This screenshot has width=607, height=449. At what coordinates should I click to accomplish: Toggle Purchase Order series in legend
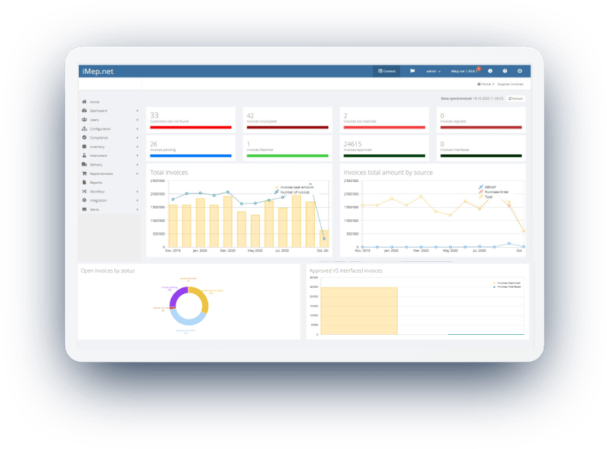click(x=494, y=192)
